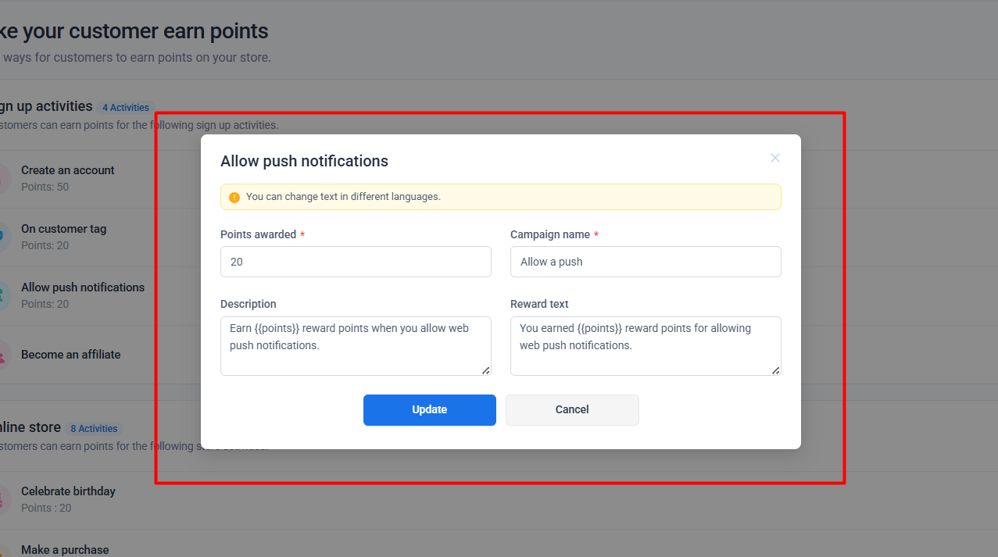
Task: Click the Description textarea resize handle
Action: pyautogui.click(x=485, y=370)
